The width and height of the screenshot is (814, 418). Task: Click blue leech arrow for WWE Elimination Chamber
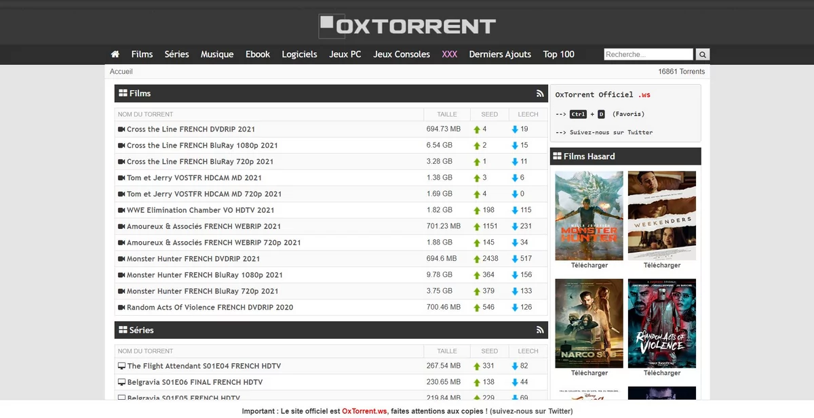pos(515,210)
